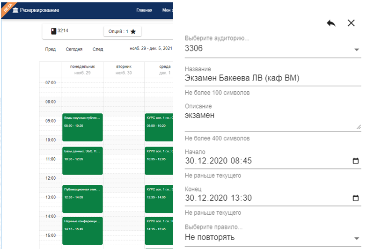Click the star icon in Опций button
The width and height of the screenshot is (367, 249).
click(x=133, y=31)
